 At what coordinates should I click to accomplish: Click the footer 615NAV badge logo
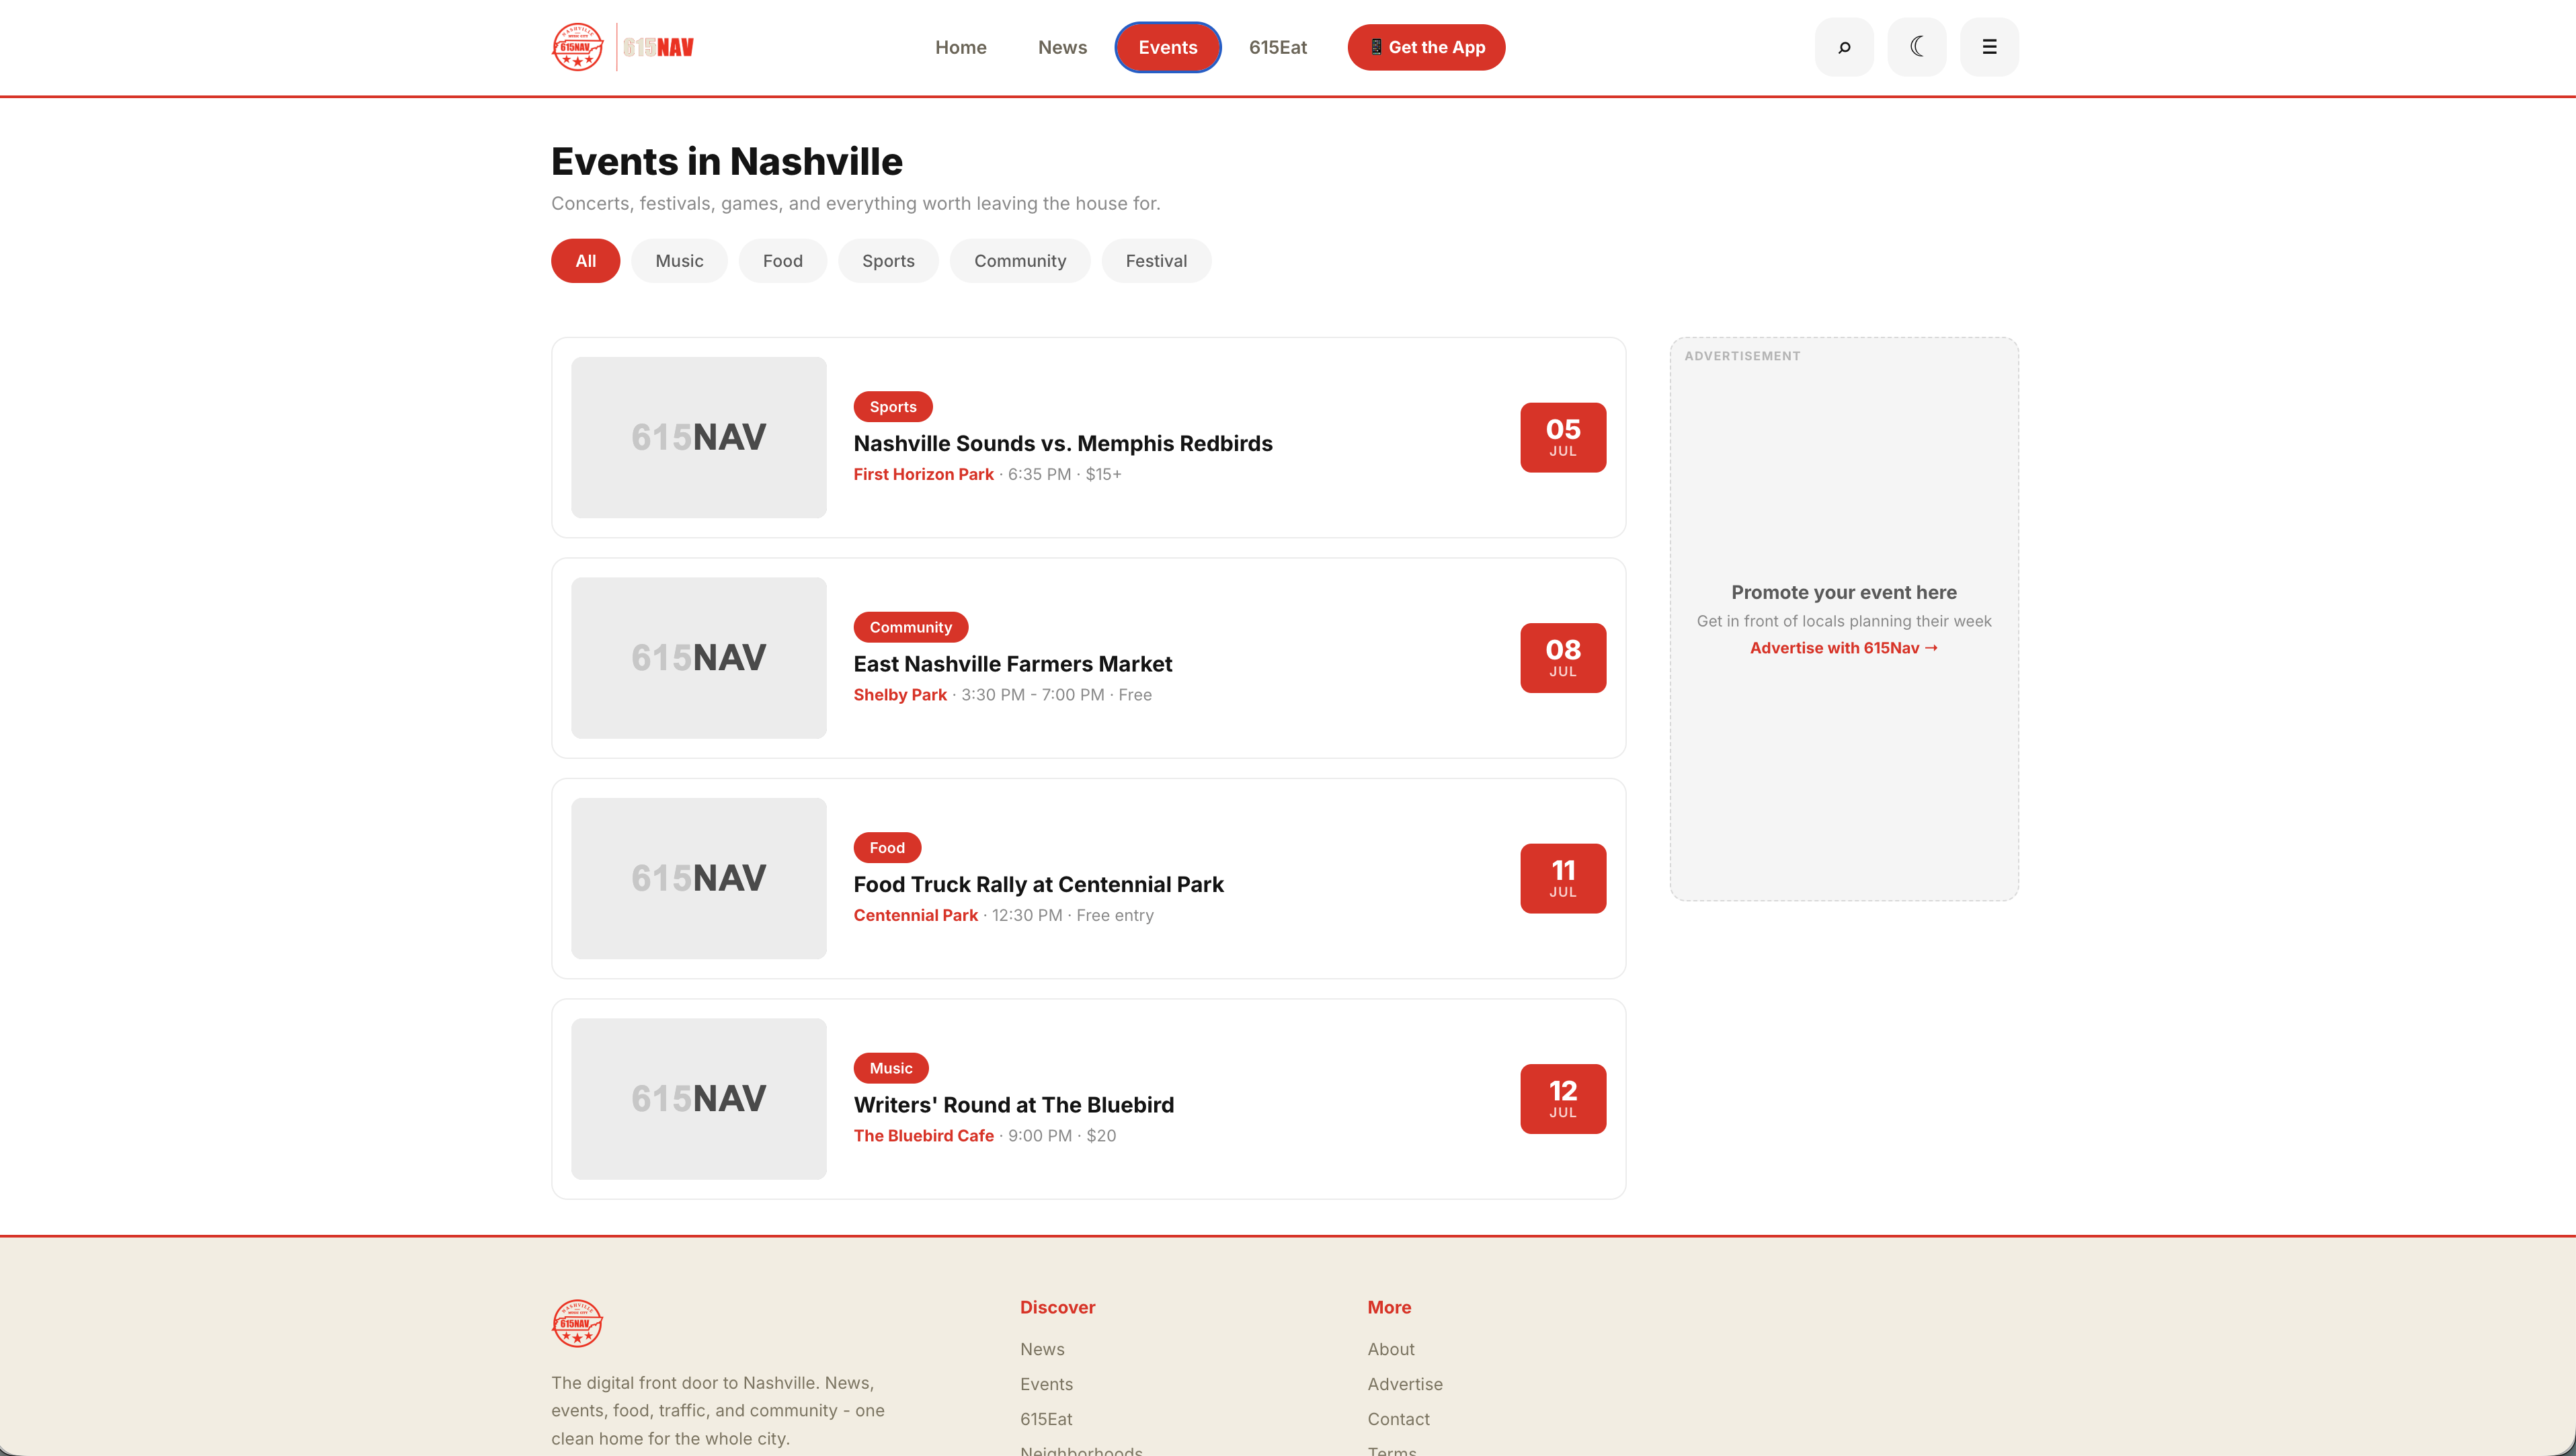click(x=578, y=1323)
